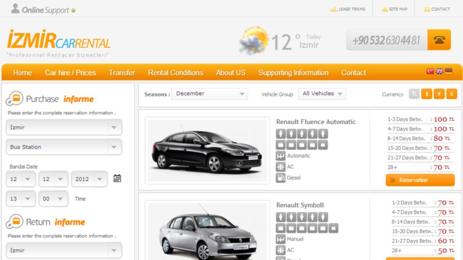Open the top CONTACT link
The image size is (463, 260).
(x=441, y=9)
